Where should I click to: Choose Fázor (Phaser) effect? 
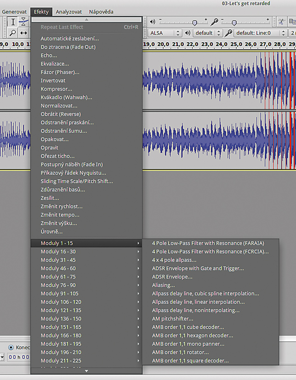tap(86, 72)
